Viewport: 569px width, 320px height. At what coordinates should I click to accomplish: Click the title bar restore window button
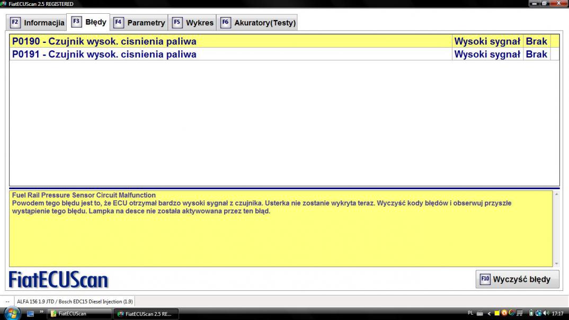tap(544, 3)
